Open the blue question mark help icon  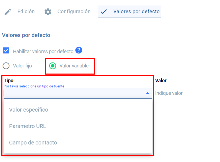(79, 50)
